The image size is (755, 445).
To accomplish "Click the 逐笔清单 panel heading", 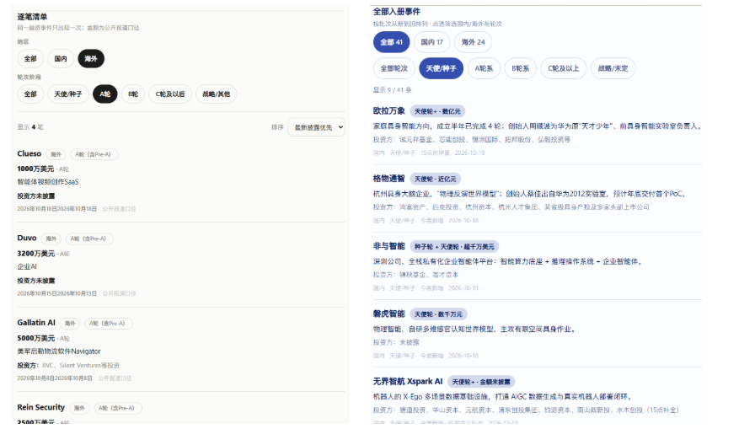I will [x=32, y=17].
